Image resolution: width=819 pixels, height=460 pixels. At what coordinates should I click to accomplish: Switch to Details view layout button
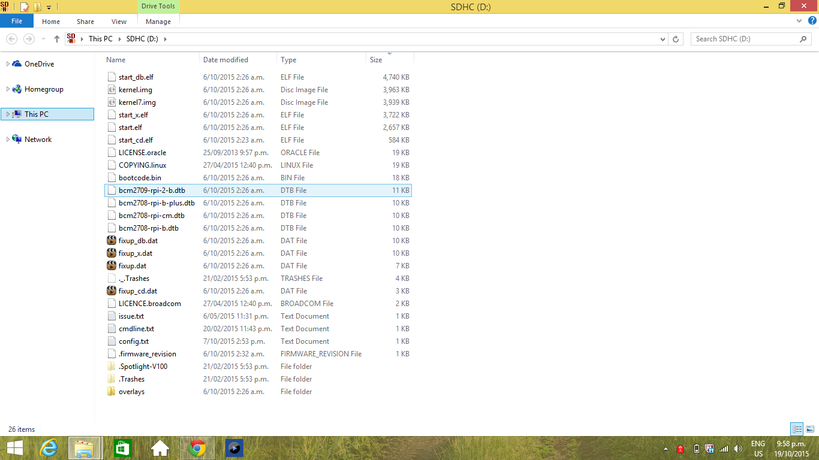(x=797, y=429)
